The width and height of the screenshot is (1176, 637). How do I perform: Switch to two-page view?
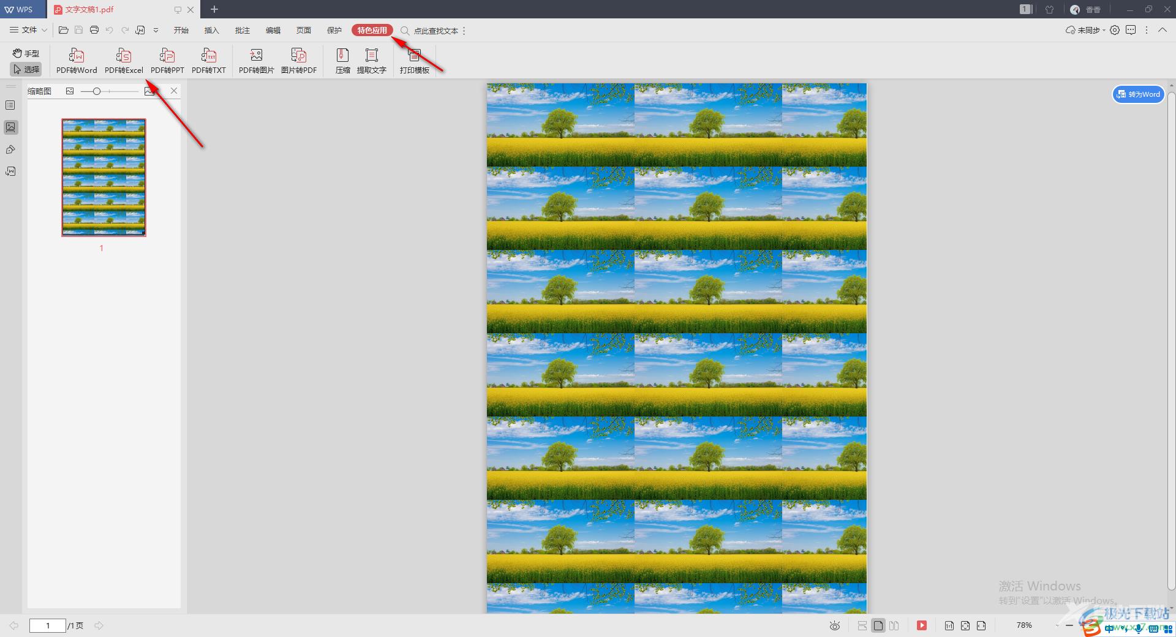coord(894,625)
